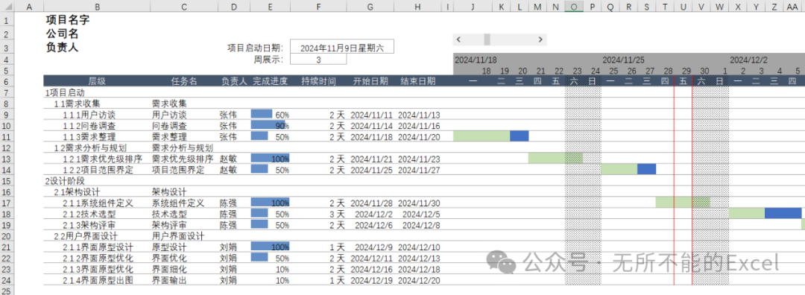Click the 公司名 cell
The image size is (805, 295).
[x=62, y=34]
